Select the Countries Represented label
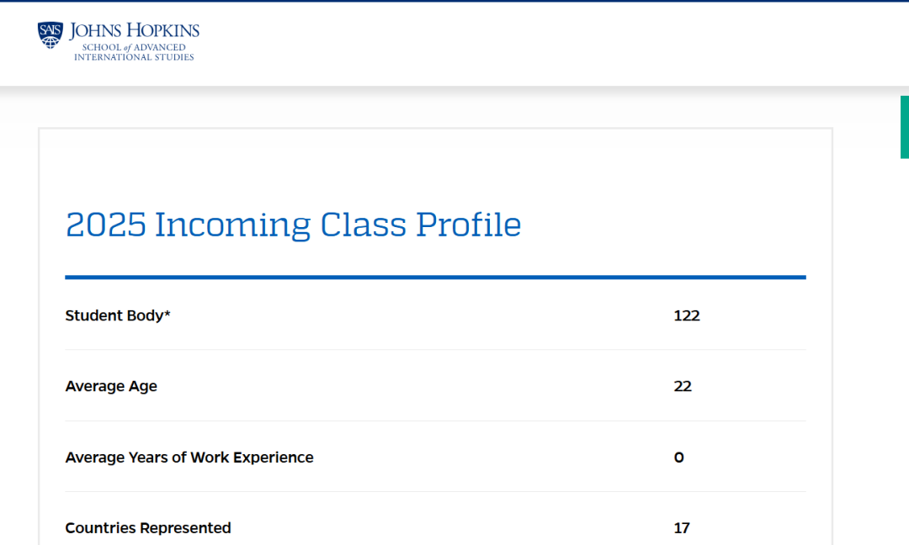The image size is (909, 545). pos(148,528)
